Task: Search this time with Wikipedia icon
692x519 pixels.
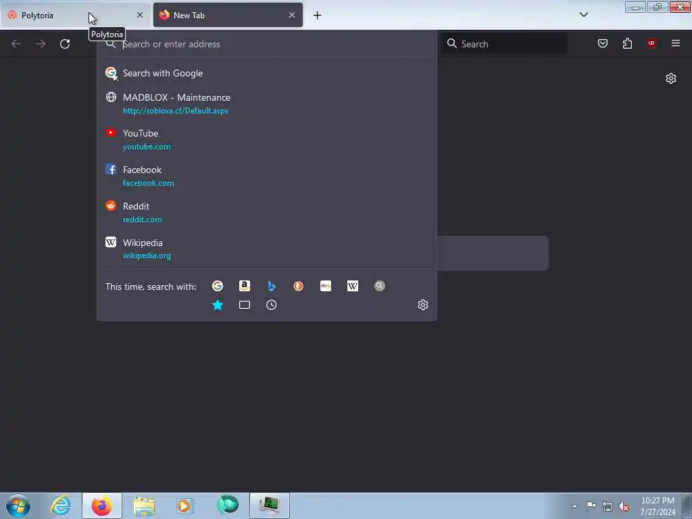Action: pos(353,286)
